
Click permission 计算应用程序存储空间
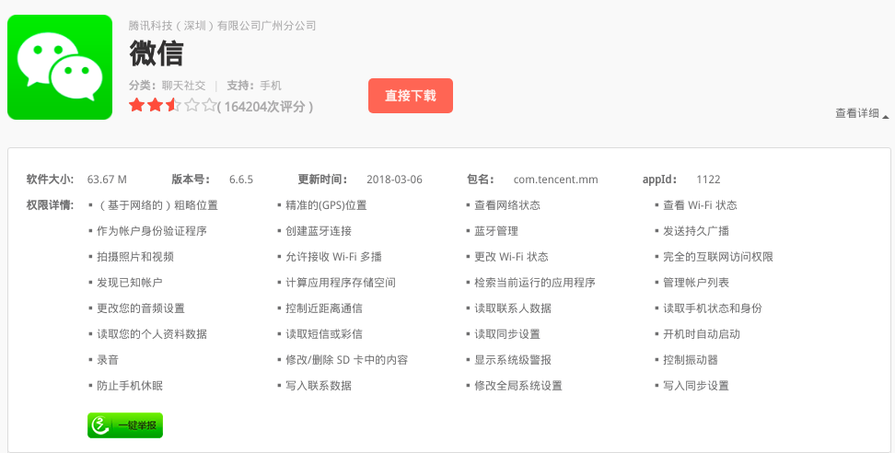(340, 283)
